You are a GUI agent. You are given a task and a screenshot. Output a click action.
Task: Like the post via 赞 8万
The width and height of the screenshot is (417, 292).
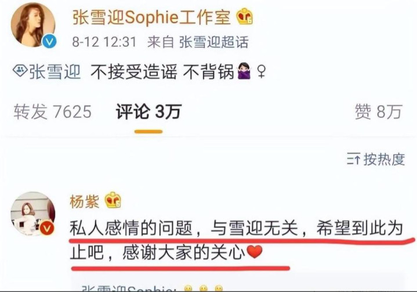point(379,111)
